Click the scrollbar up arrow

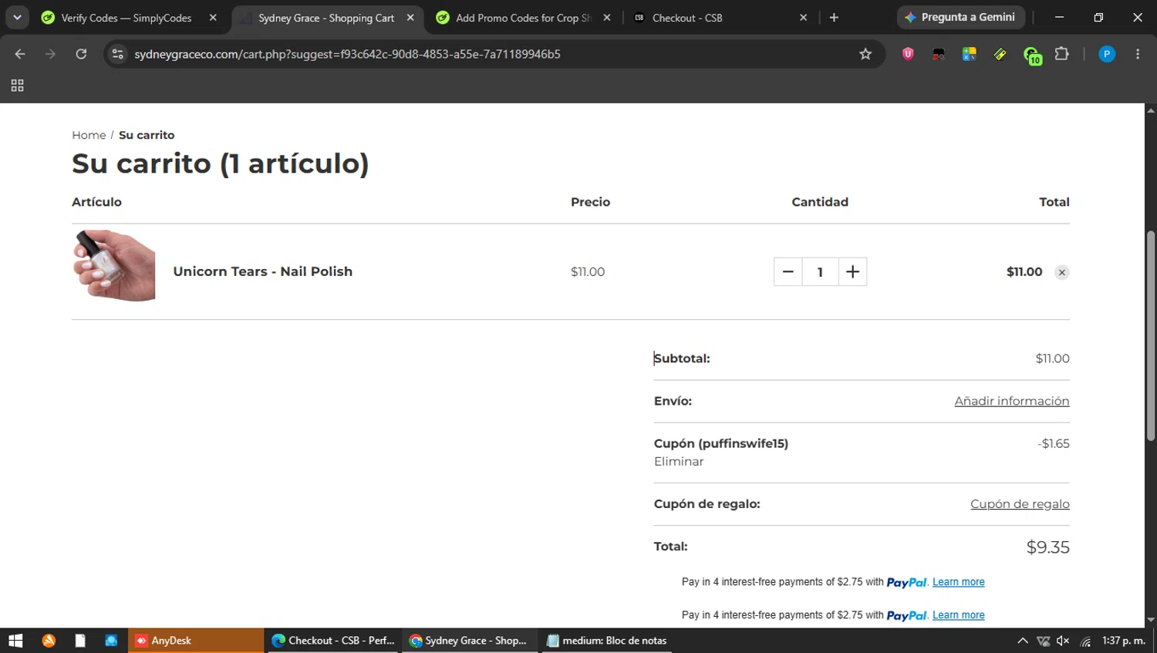coord(1150,110)
